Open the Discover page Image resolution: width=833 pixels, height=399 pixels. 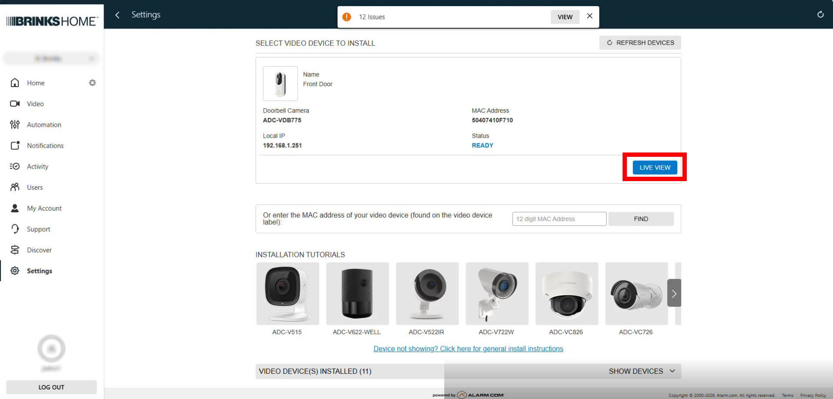pyautogui.click(x=39, y=250)
